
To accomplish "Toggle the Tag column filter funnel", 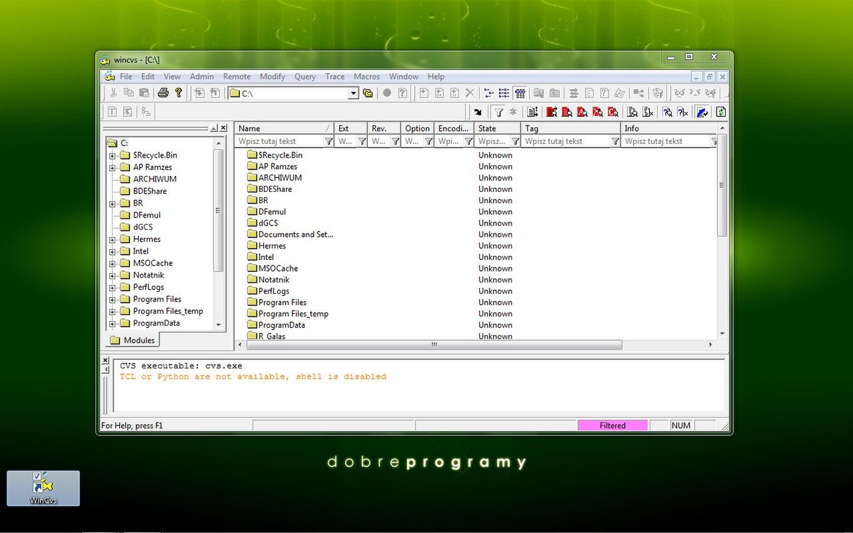I will [x=615, y=141].
